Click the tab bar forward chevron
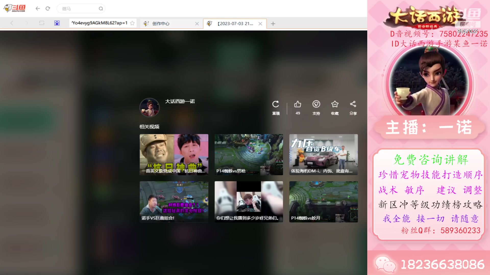Viewport: 490px width, 275px height. [x=27, y=23]
